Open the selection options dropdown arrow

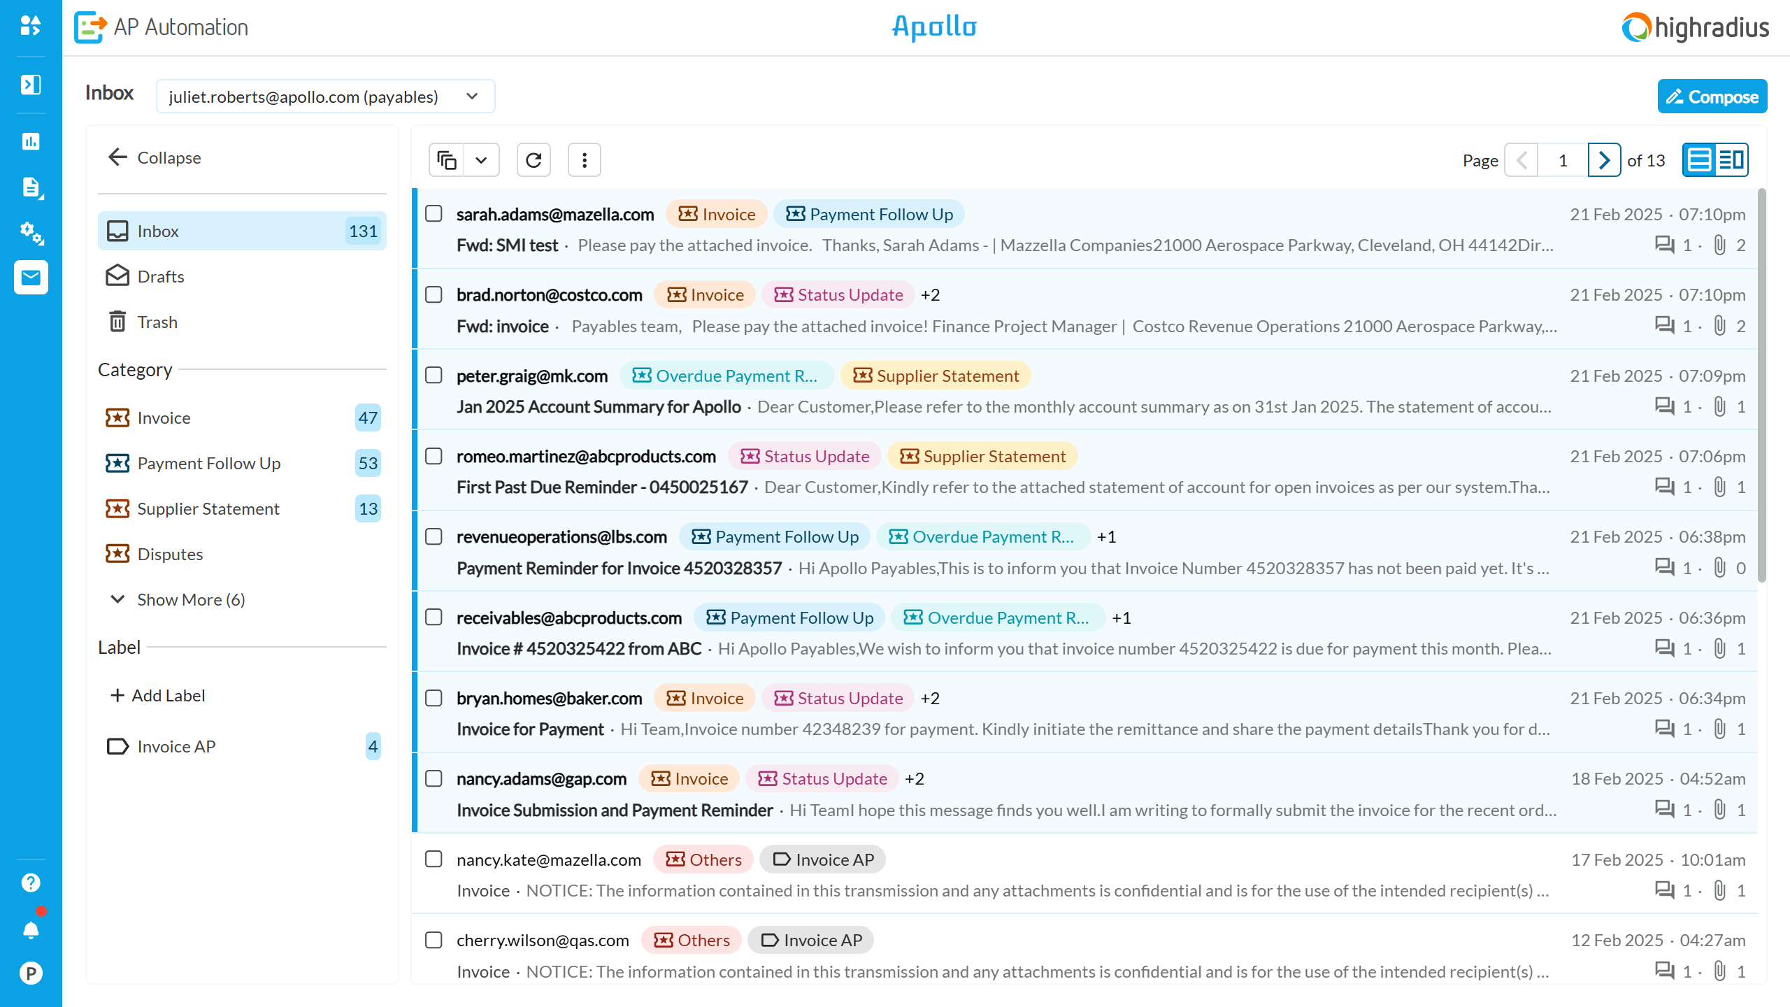[x=482, y=160]
